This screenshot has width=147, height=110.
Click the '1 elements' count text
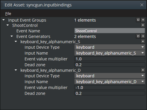click(x=85, y=20)
